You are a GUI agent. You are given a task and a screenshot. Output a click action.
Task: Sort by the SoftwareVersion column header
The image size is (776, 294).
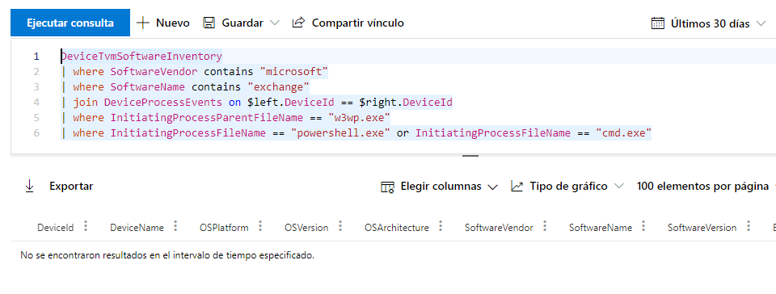(x=702, y=228)
